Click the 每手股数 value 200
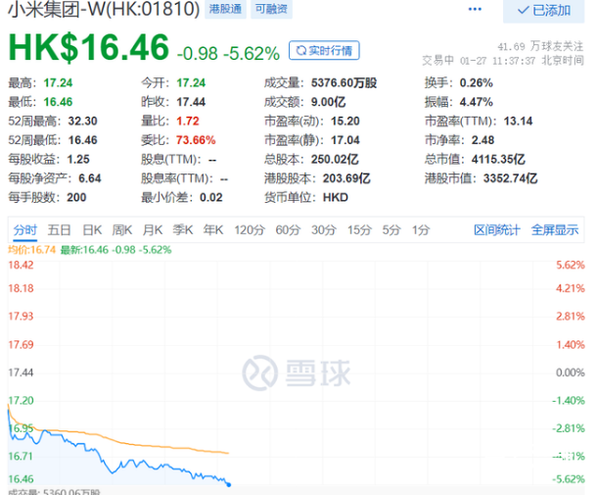Viewport: 597px width, 495px height. coord(76,197)
